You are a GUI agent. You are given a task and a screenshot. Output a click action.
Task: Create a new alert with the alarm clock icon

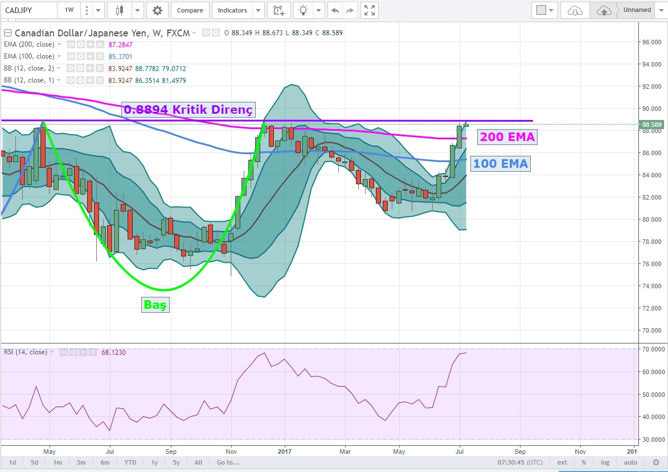pyautogui.click(x=278, y=10)
